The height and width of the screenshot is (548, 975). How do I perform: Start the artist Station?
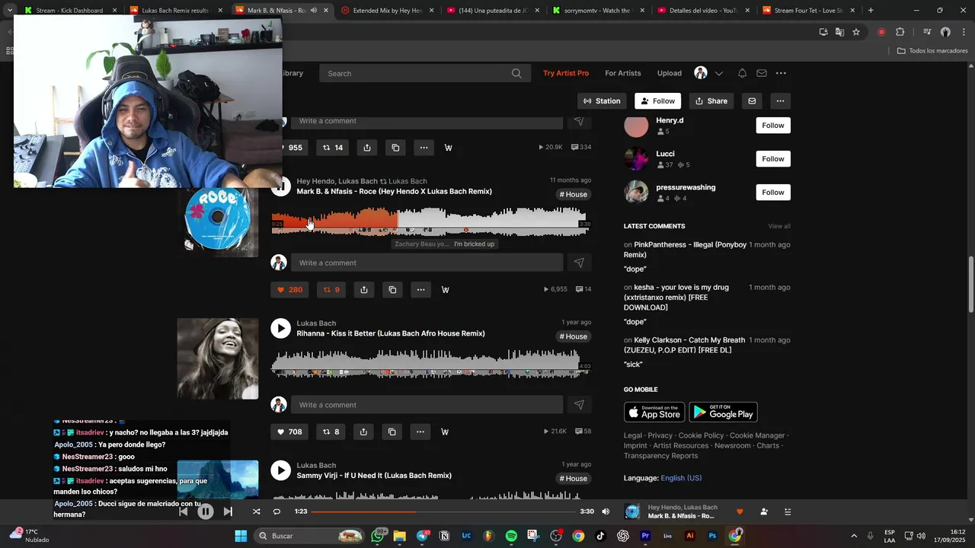(x=602, y=101)
